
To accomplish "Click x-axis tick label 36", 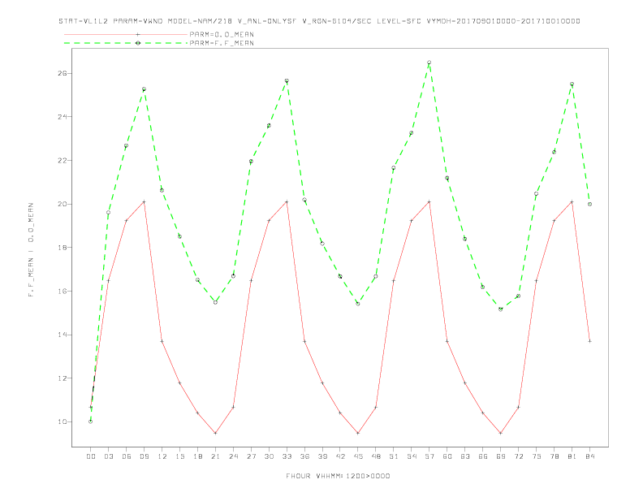I will (x=304, y=456).
